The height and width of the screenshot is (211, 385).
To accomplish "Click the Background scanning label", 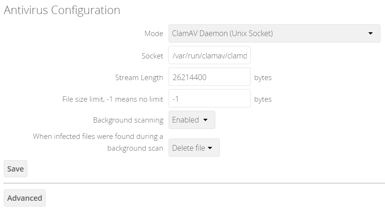I will click(128, 120).
